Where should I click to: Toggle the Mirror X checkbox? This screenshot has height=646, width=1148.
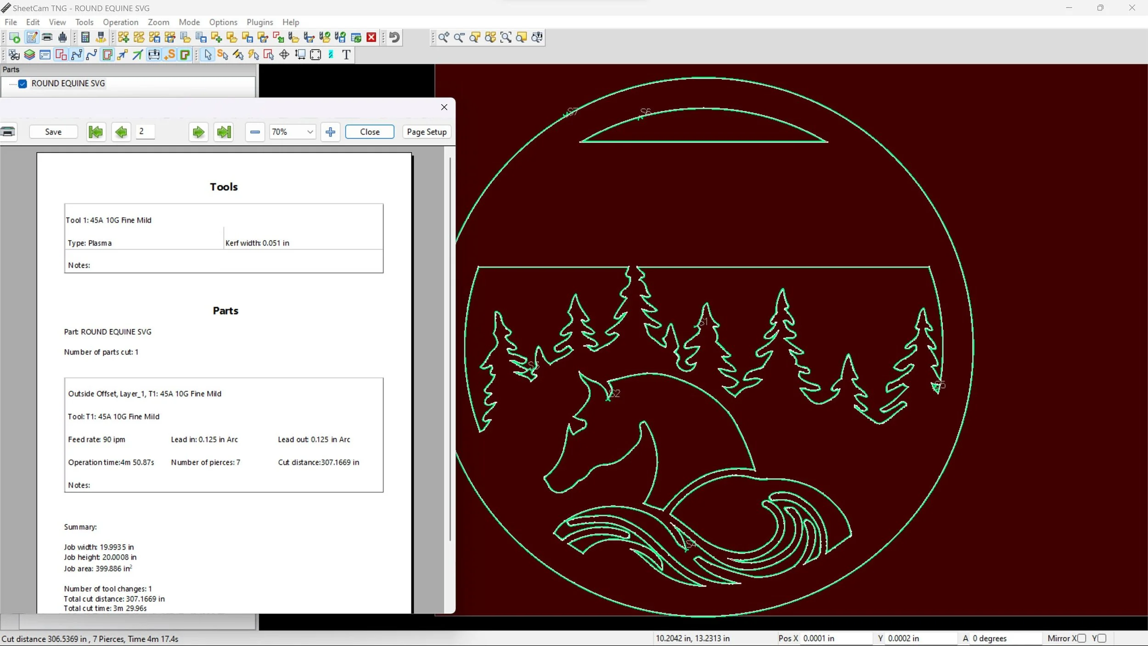tap(1082, 638)
